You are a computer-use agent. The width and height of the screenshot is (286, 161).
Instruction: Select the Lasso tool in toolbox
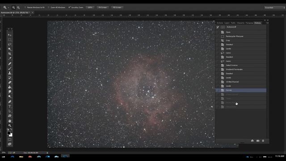pyautogui.click(x=10, y=44)
